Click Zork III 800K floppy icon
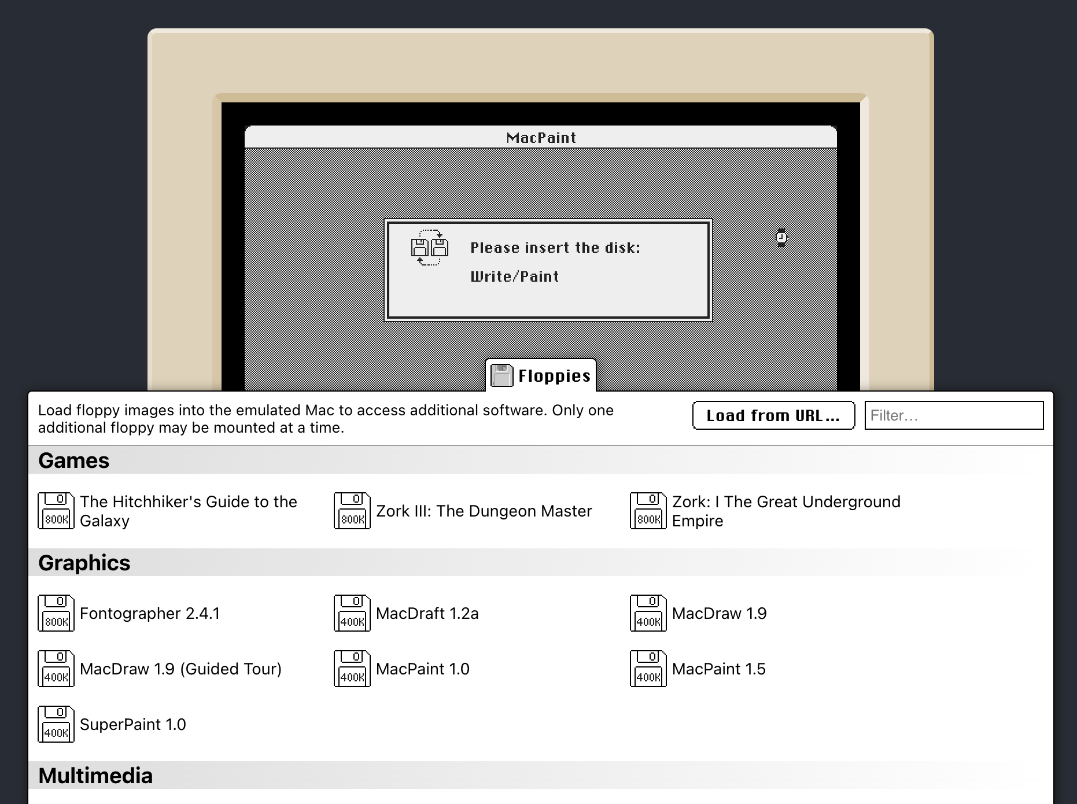The width and height of the screenshot is (1077, 804). coord(352,511)
